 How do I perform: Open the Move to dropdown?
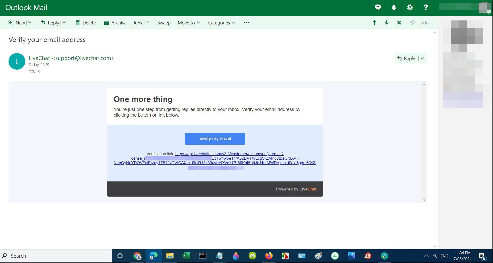click(189, 23)
